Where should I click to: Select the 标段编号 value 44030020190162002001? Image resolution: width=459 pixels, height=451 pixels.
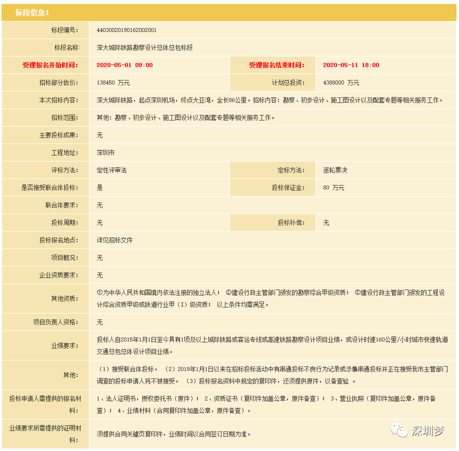(126, 30)
